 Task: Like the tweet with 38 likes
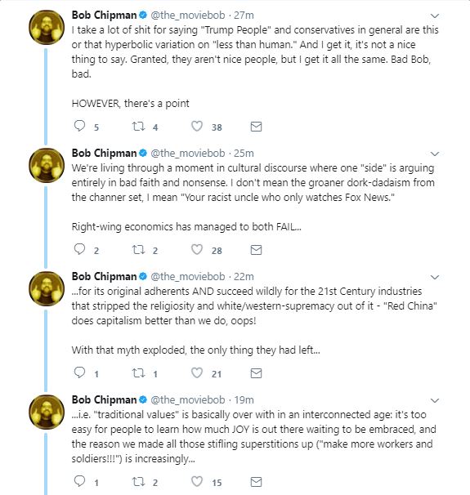pos(197,127)
